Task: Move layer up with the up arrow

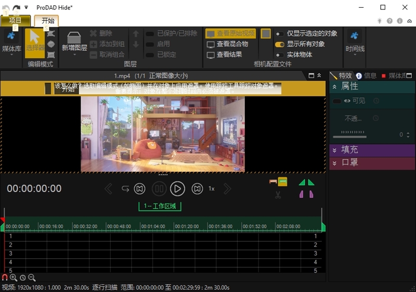Action: coord(136,34)
